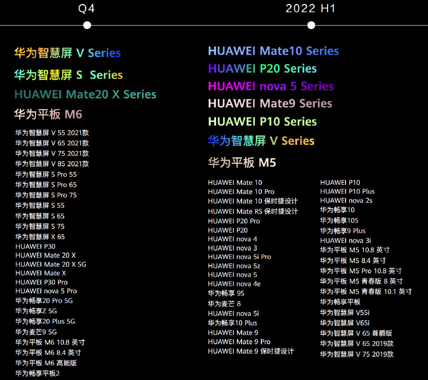Select HUAWEI P30 Pro

coord(42,282)
